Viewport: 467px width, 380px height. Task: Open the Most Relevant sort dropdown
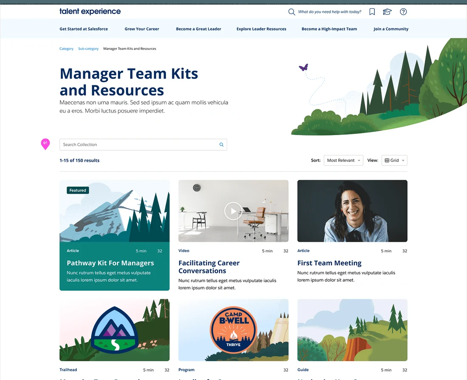(x=343, y=161)
